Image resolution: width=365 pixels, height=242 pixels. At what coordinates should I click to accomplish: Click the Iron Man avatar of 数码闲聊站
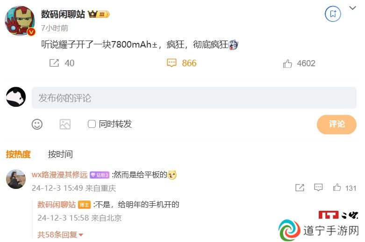pyautogui.click(x=20, y=21)
